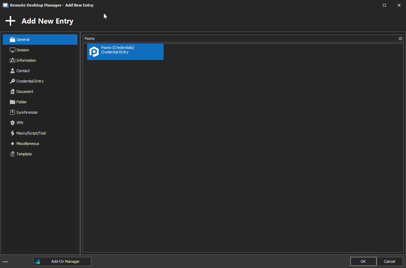The image size is (406, 268).
Task: Click the Synchronizer clock icon
Action: 12,112
